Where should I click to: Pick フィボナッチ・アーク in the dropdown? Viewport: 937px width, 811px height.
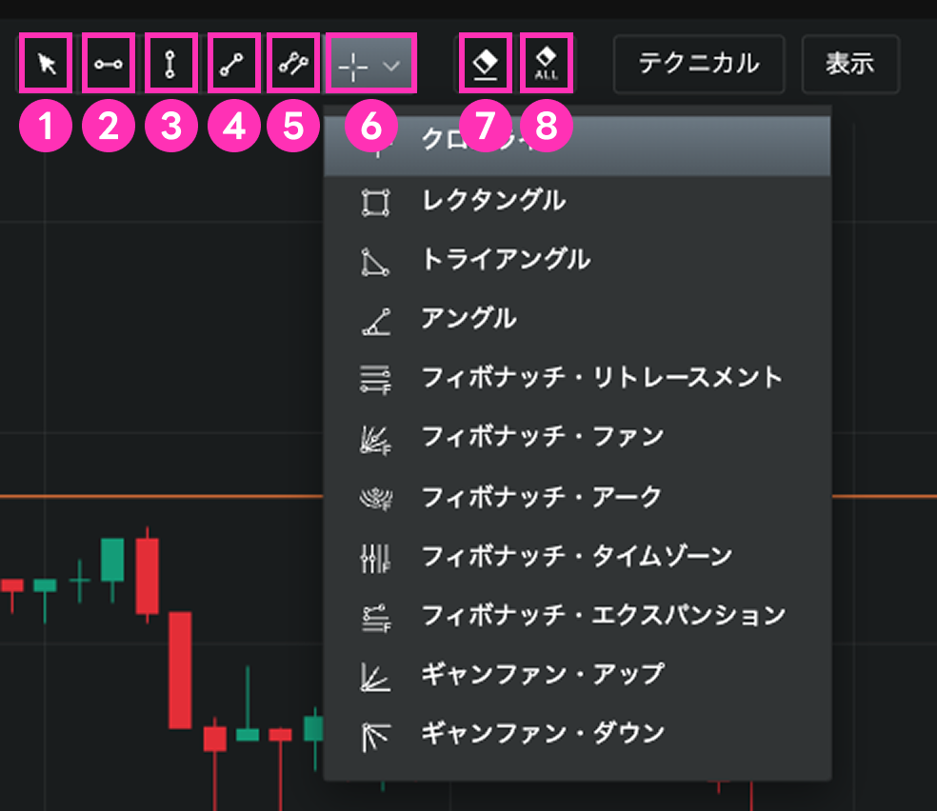541,497
